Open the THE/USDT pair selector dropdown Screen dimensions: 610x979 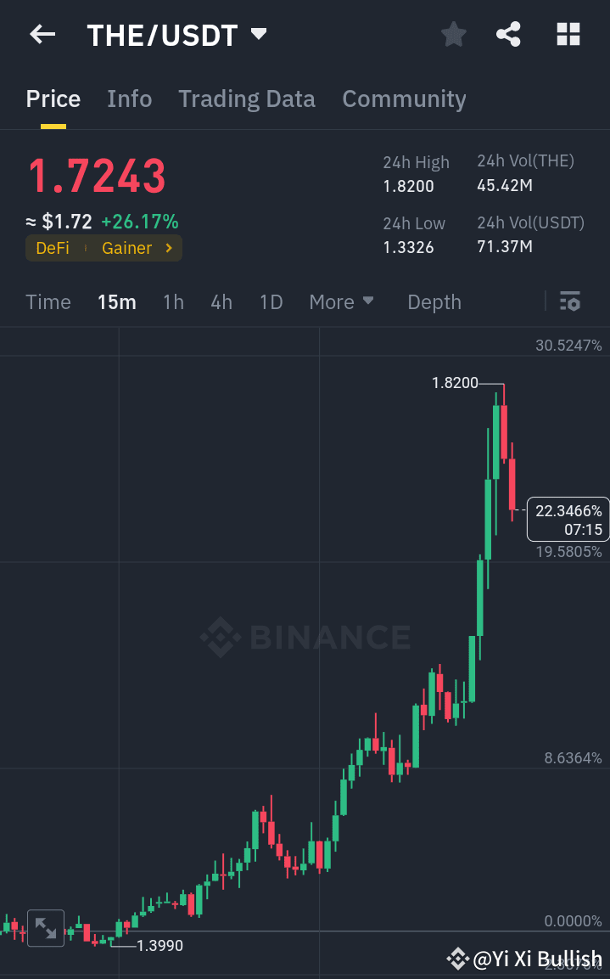[257, 35]
